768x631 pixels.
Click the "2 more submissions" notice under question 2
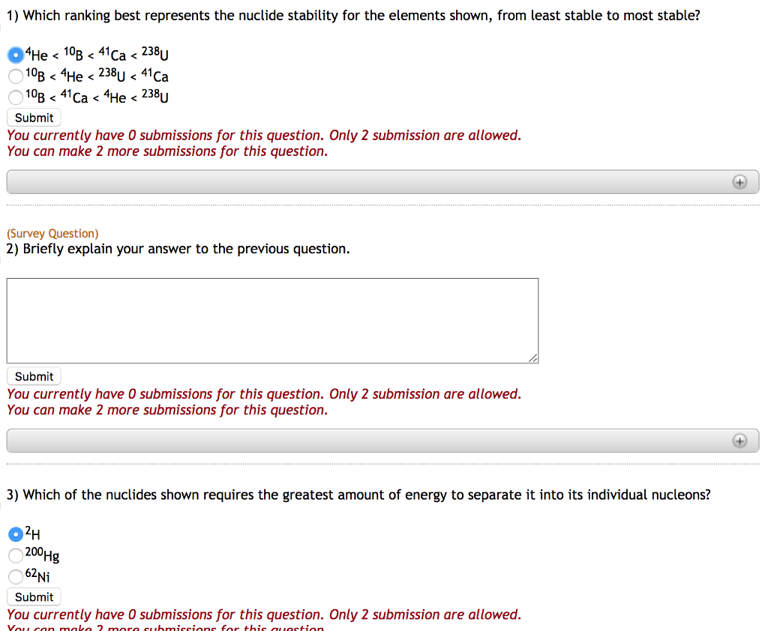[167, 410]
